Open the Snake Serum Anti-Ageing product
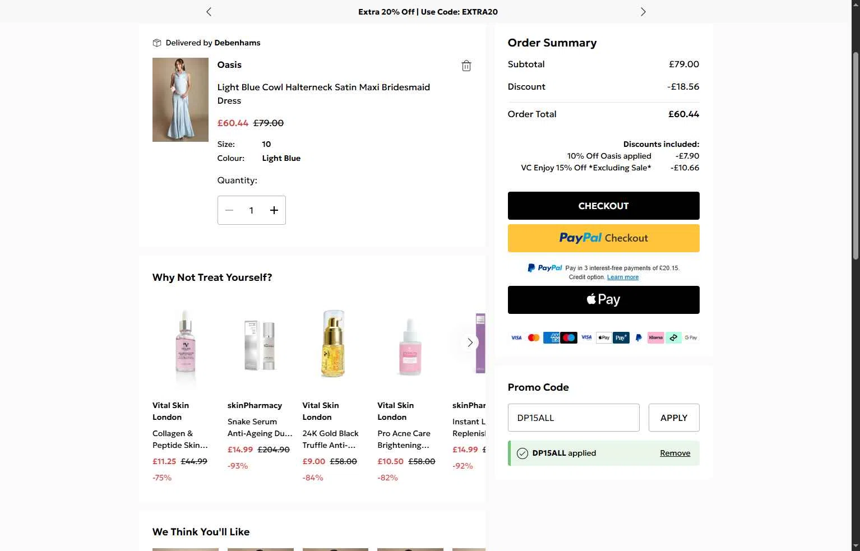 pos(260,427)
